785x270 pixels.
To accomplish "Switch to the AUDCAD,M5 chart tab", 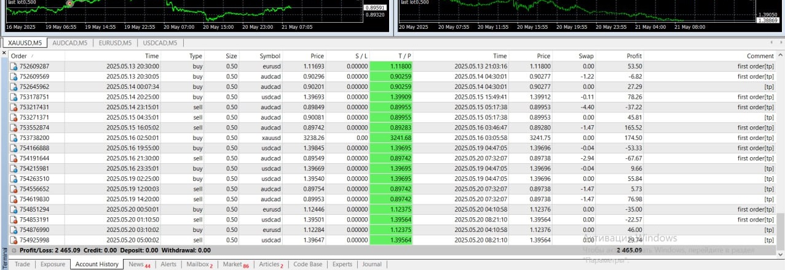I will pyautogui.click(x=69, y=43).
